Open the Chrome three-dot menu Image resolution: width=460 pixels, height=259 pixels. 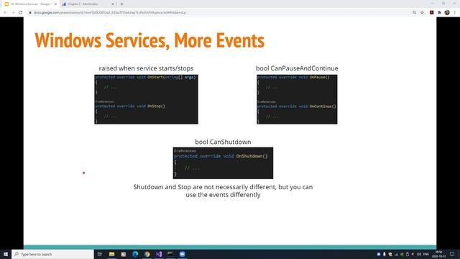[455, 13]
